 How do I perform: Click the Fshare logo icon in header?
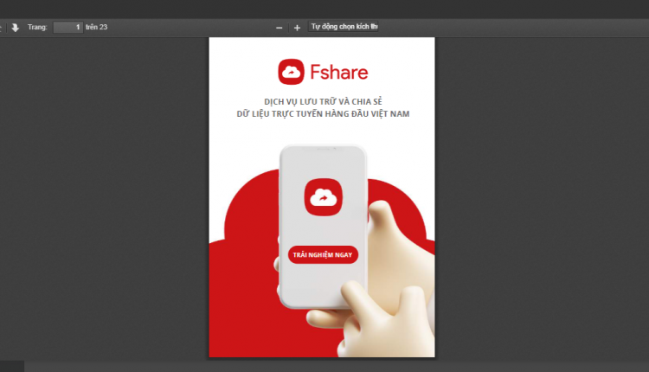pos(291,72)
